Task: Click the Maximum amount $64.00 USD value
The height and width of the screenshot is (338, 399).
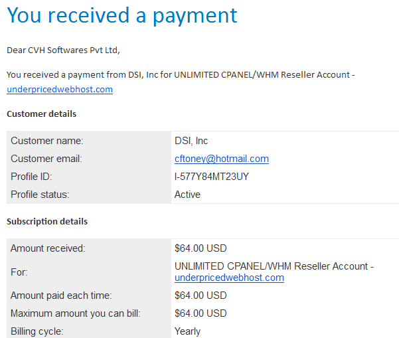Action: (200, 313)
